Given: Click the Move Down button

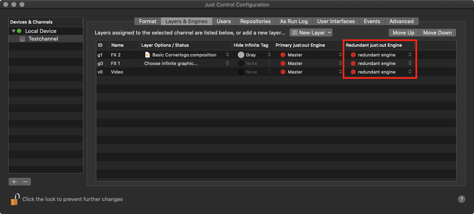Looking at the screenshot, I should 437,32.
